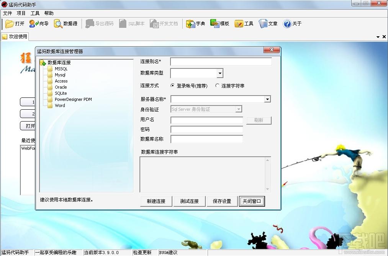Click the 文章 (Article) toolbar icon
388x256 pixels.
pos(263,24)
